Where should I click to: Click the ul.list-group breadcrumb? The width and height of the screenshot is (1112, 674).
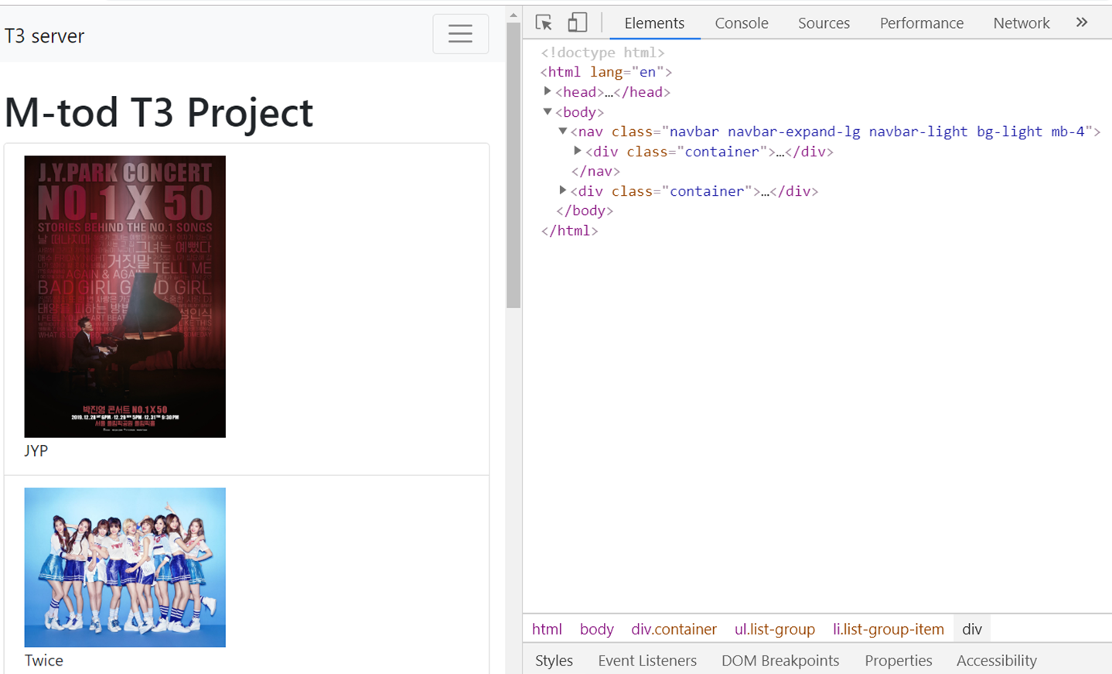774,629
